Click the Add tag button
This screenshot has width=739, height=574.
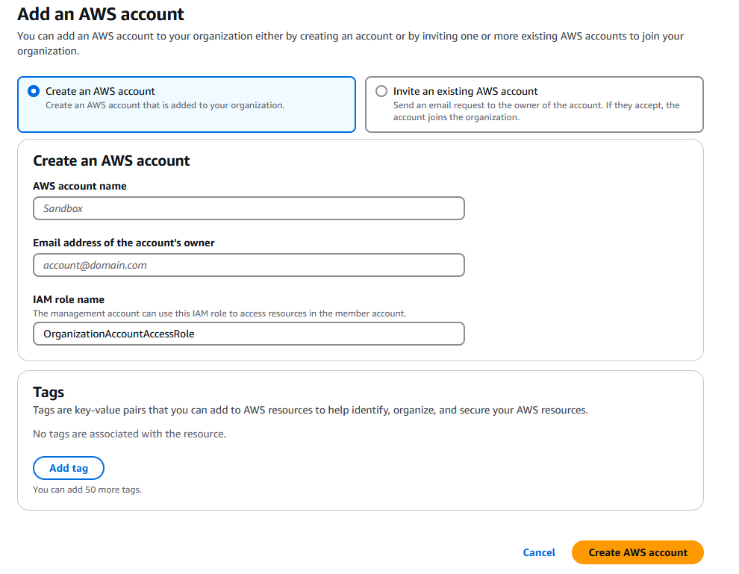click(x=69, y=468)
